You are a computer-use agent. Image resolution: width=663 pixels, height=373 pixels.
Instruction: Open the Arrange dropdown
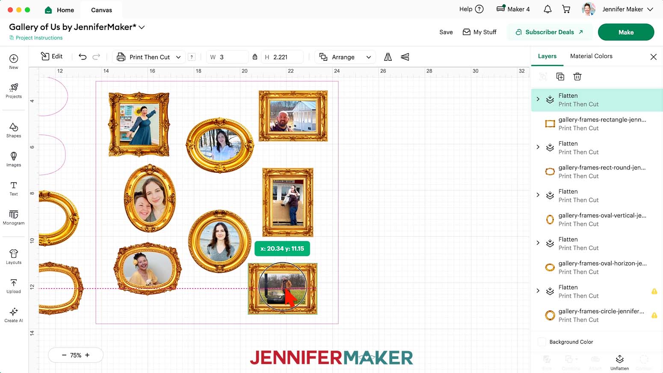click(x=345, y=57)
